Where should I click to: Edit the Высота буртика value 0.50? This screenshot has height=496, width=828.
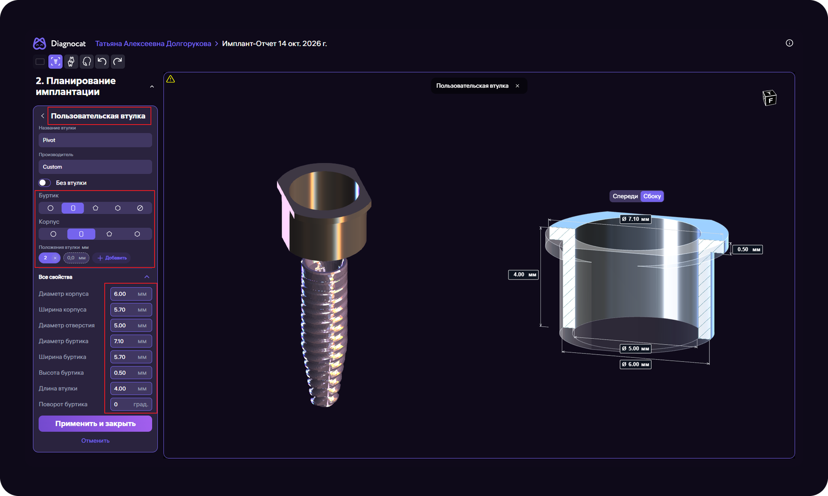131,373
